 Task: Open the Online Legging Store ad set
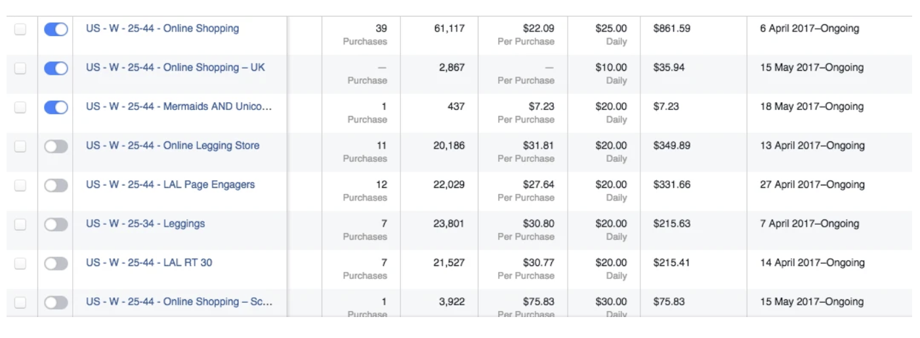pos(173,145)
